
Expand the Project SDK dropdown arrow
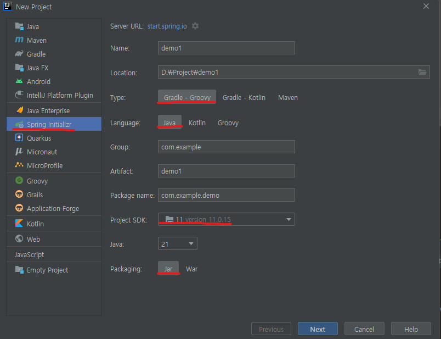[x=289, y=219]
